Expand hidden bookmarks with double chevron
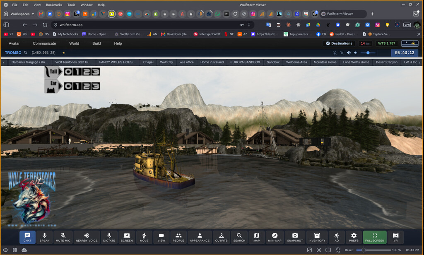The image size is (424, 255). click(419, 34)
